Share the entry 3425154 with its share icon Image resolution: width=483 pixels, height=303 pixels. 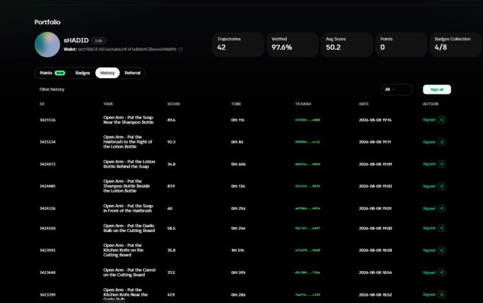pos(441,142)
